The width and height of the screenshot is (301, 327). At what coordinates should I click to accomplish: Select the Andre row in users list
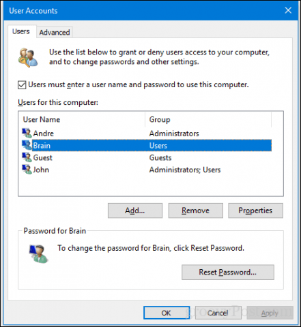click(147, 134)
